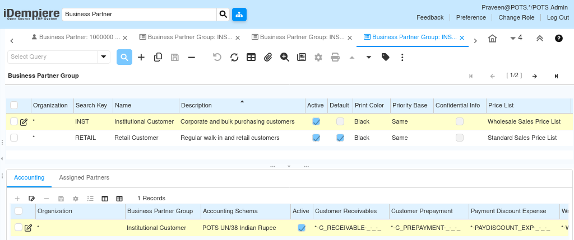Click the Accounting tab grid table icon
The width and height of the screenshot is (574, 240).
click(x=119, y=199)
